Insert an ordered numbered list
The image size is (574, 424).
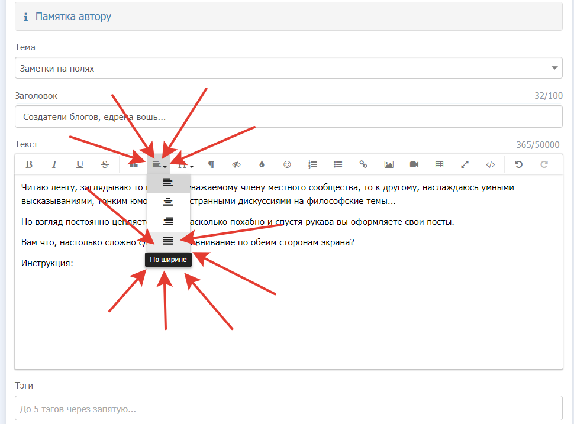click(x=313, y=164)
